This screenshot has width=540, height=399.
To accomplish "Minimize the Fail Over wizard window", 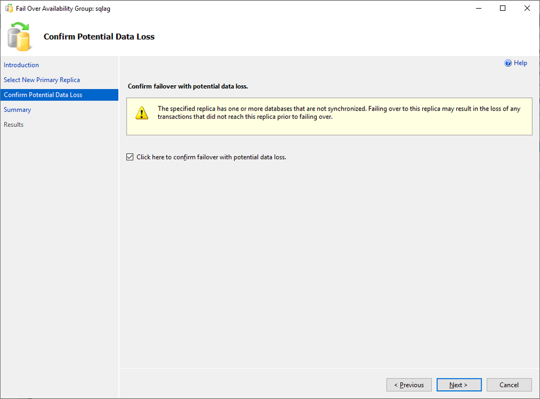I will pyautogui.click(x=478, y=8).
